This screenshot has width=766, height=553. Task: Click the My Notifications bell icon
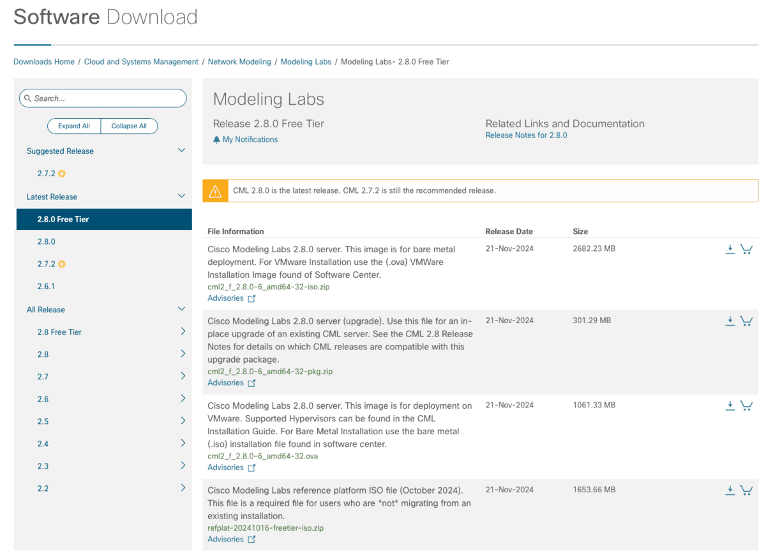[216, 140]
